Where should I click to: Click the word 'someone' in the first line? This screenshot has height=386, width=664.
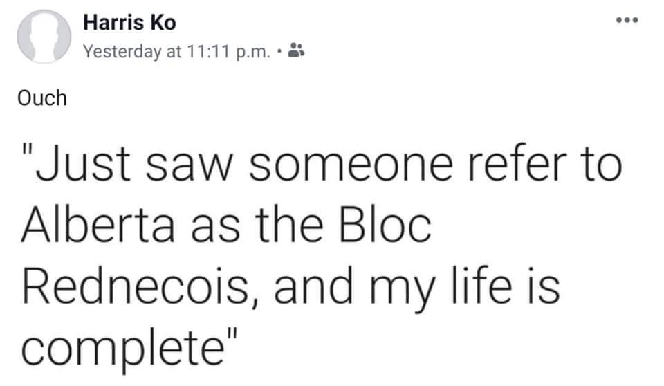[351, 165]
